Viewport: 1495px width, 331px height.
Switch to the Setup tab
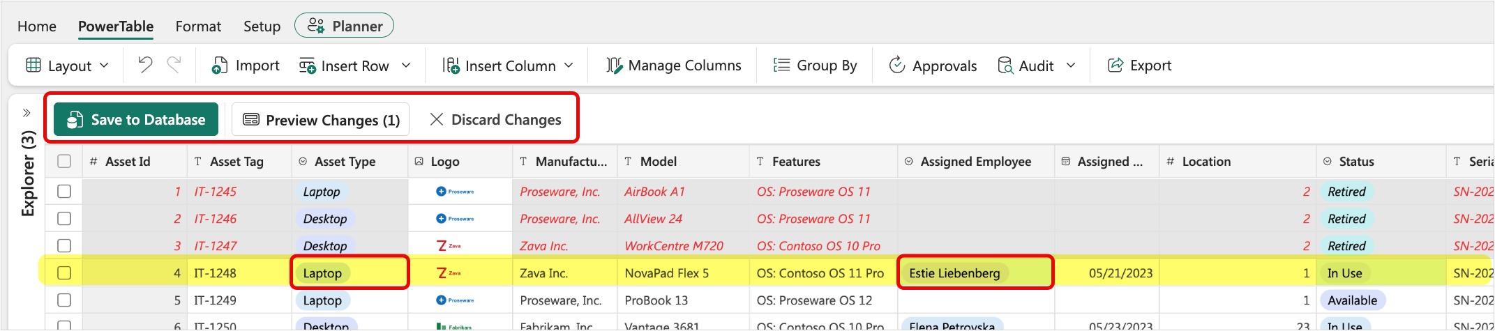coord(262,26)
